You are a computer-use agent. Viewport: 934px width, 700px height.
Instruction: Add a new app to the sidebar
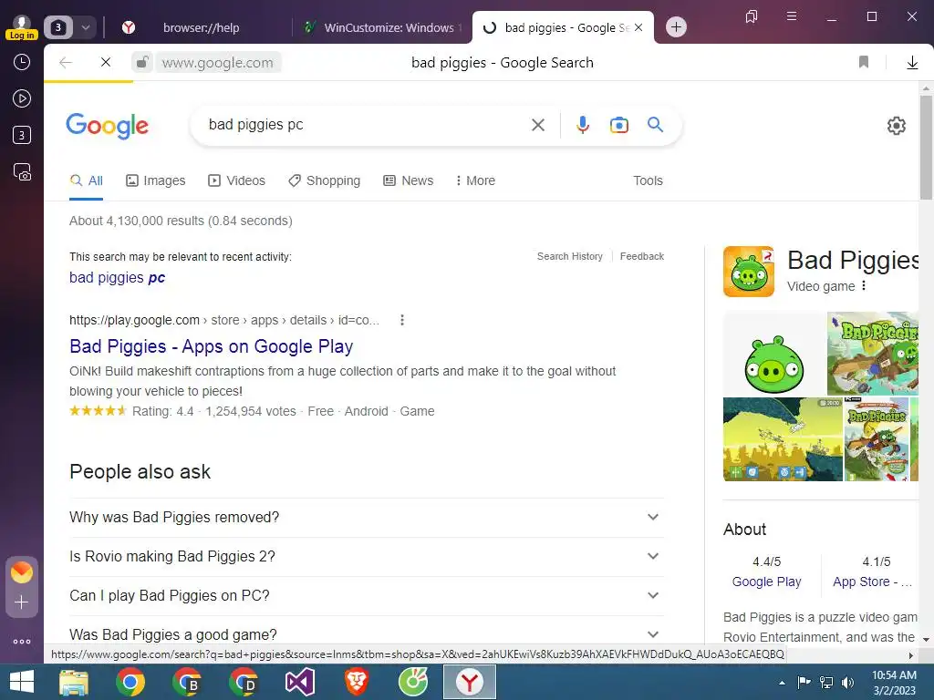(x=22, y=602)
